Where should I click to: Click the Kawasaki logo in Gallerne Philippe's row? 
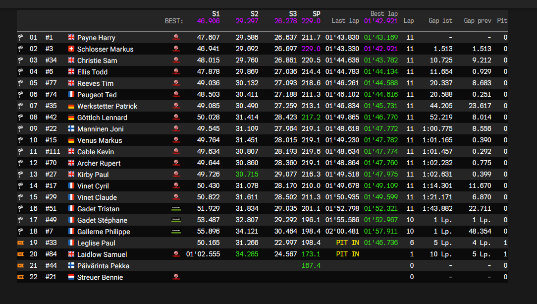coord(176,232)
